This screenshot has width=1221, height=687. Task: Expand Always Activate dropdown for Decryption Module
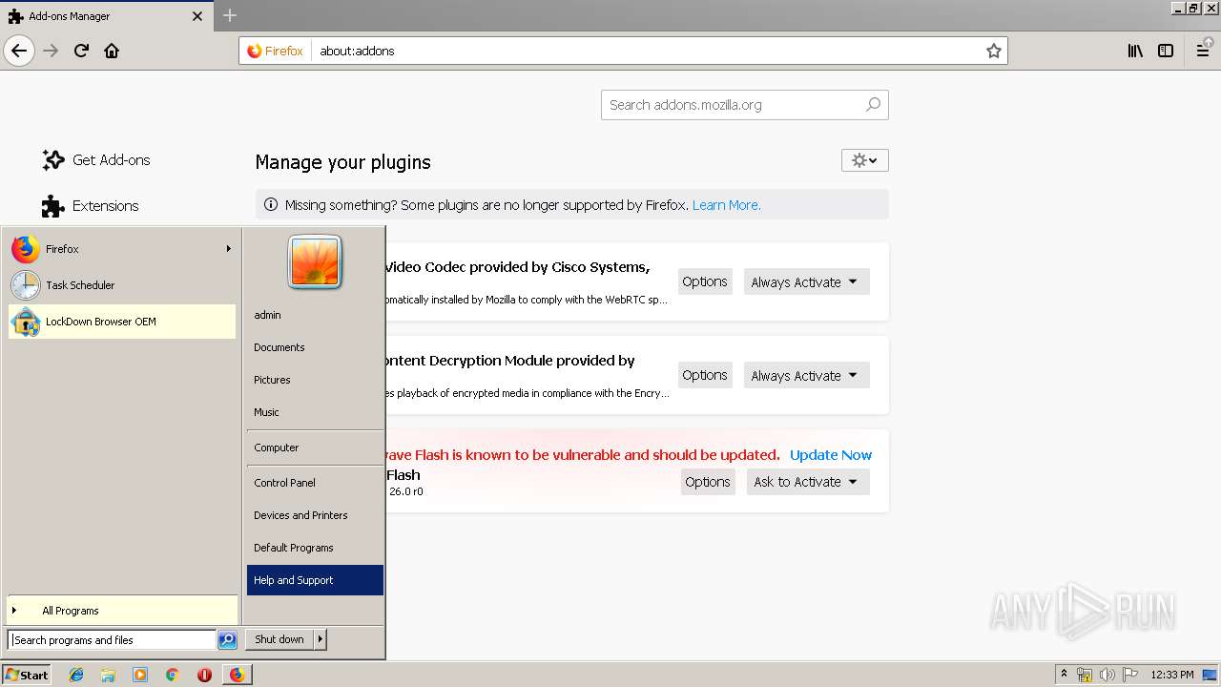(806, 375)
